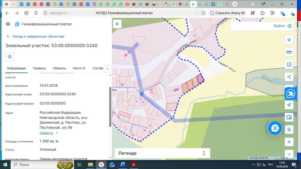
Task: Open the Части ЗУ tab
Action: point(79,68)
